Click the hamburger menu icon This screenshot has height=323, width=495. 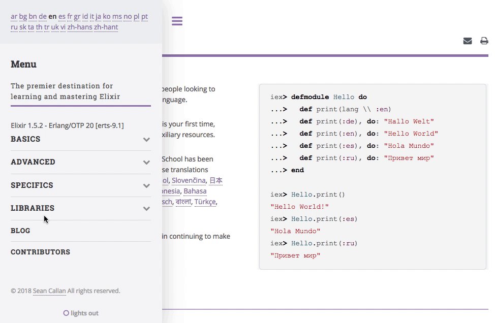(177, 21)
